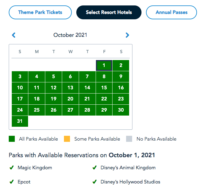Choose October 31 on the calendar
This screenshot has height=191, width=219.
click(20, 121)
